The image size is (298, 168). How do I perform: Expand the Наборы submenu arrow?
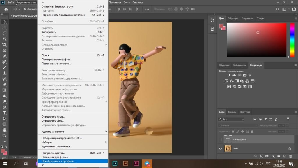pyautogui.click(x=106, y=142)
